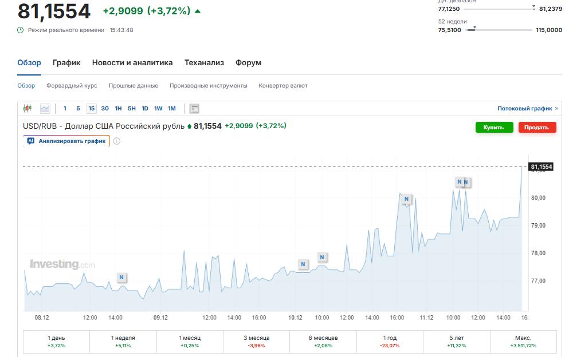Switch to candlestick chart type icon
565x357 pixels.
pyautogui.click(x=27, y=108)
